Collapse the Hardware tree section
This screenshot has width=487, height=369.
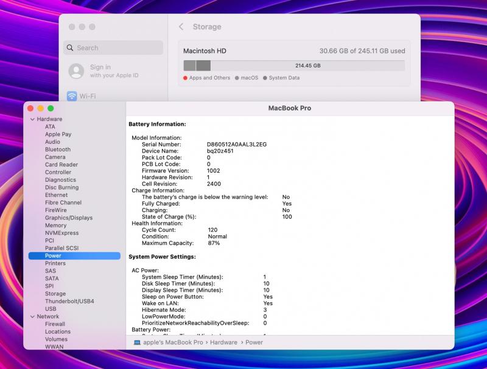point(32,119)
